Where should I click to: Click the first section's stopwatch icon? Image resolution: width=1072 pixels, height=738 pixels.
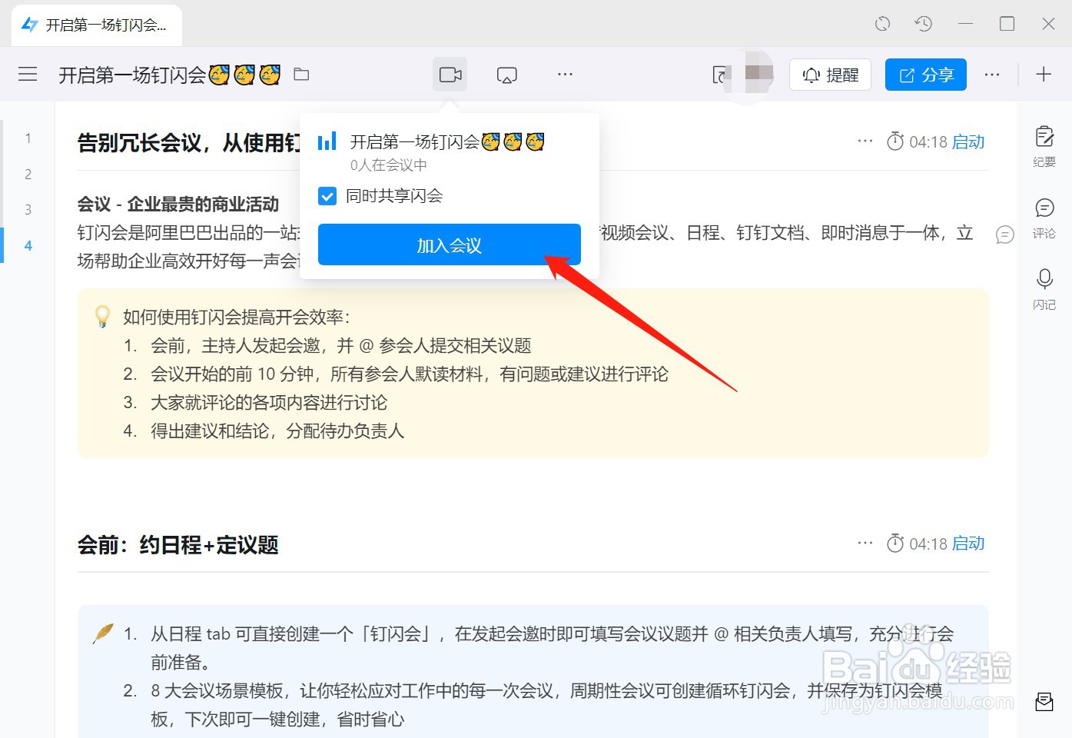(895, 141)
